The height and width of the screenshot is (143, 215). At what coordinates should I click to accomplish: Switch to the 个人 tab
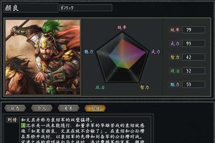(42, 108)
